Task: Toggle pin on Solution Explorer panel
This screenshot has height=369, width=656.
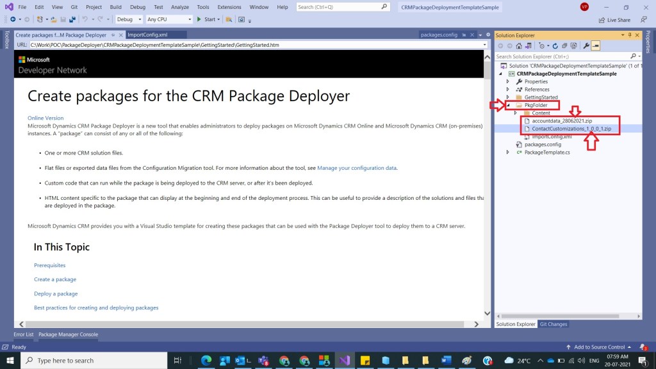Action: click(x=629, y=35)
